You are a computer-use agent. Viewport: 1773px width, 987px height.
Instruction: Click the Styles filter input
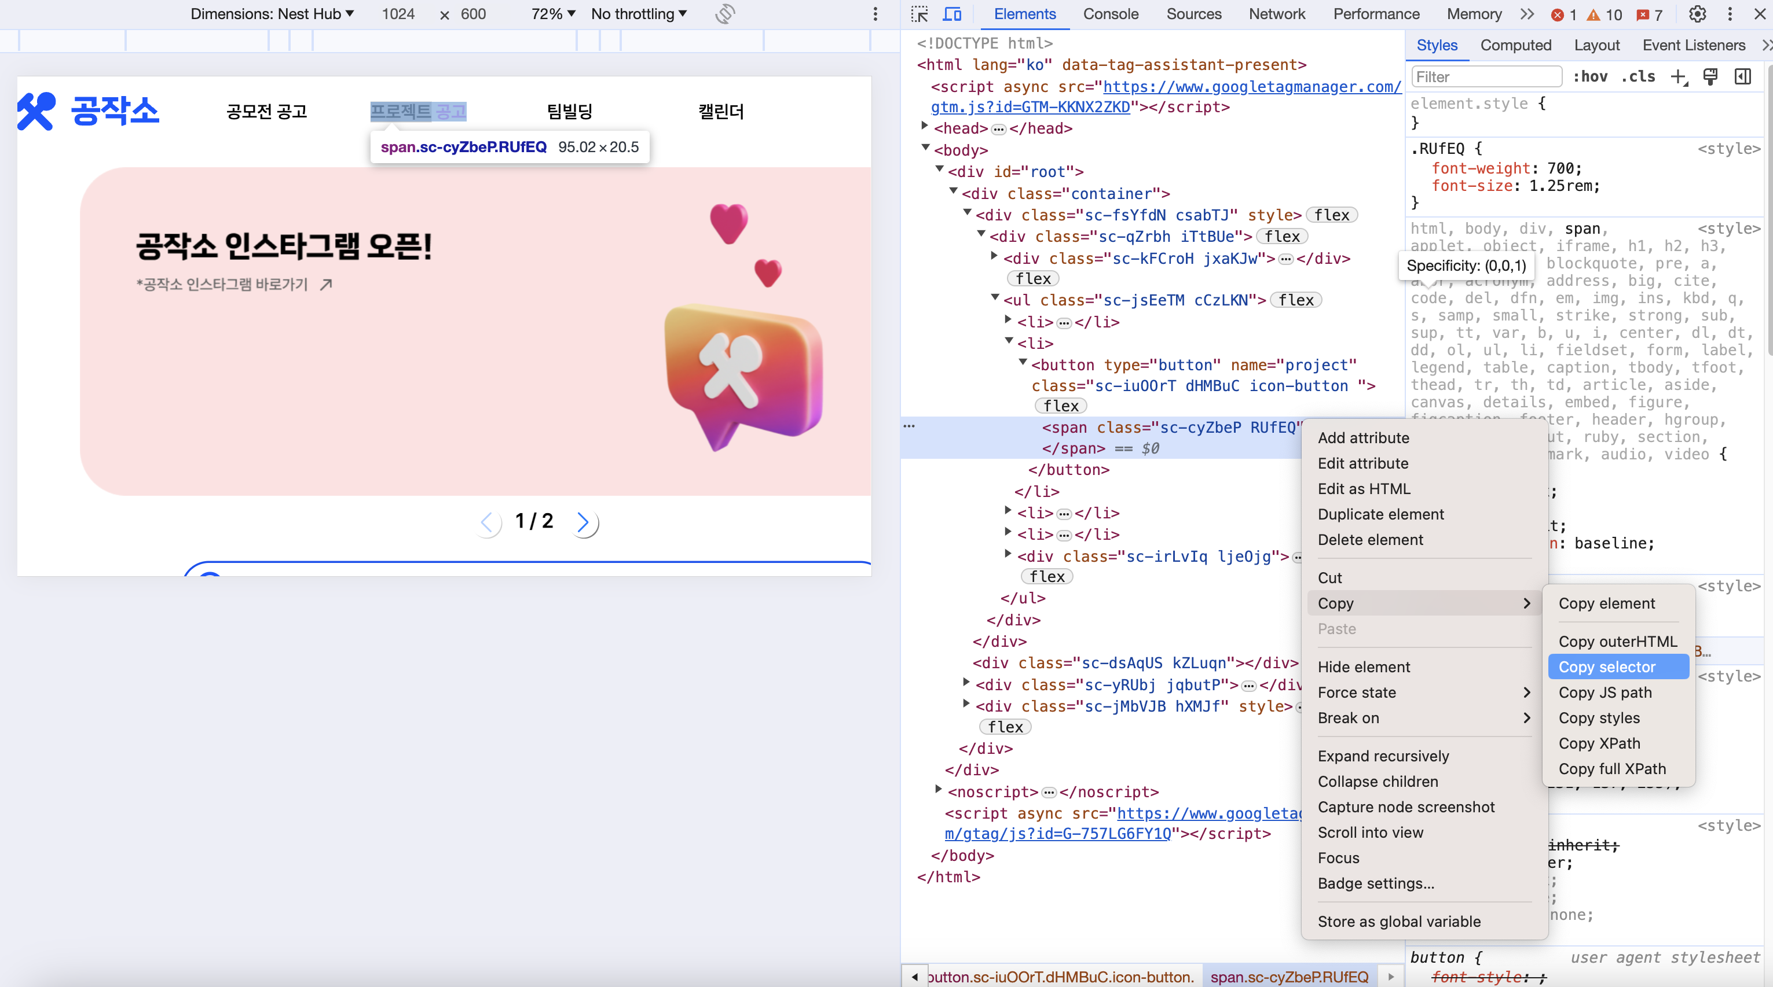pyautogui.click(x=1487, y=77)
